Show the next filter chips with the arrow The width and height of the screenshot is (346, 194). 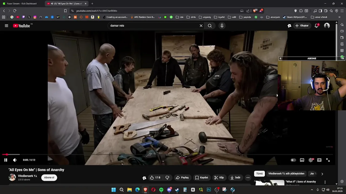tap(322, 174)
